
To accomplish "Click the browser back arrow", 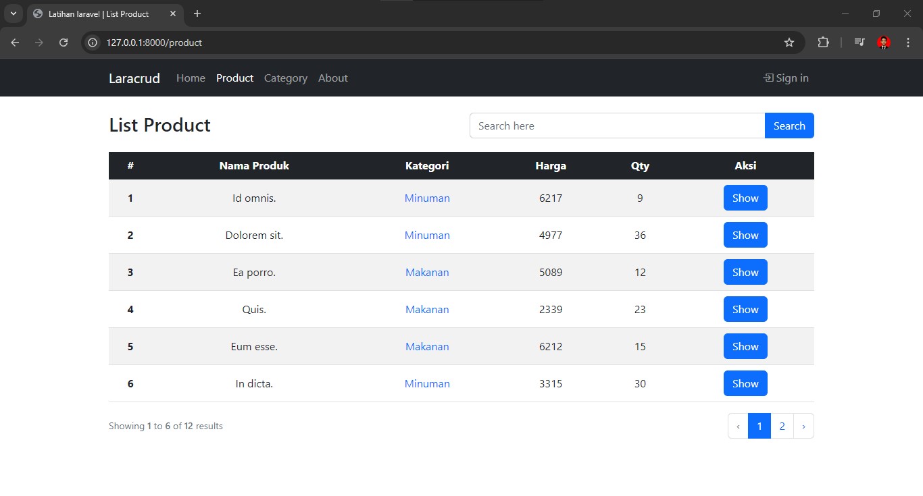I will click(x=15, y=43).
